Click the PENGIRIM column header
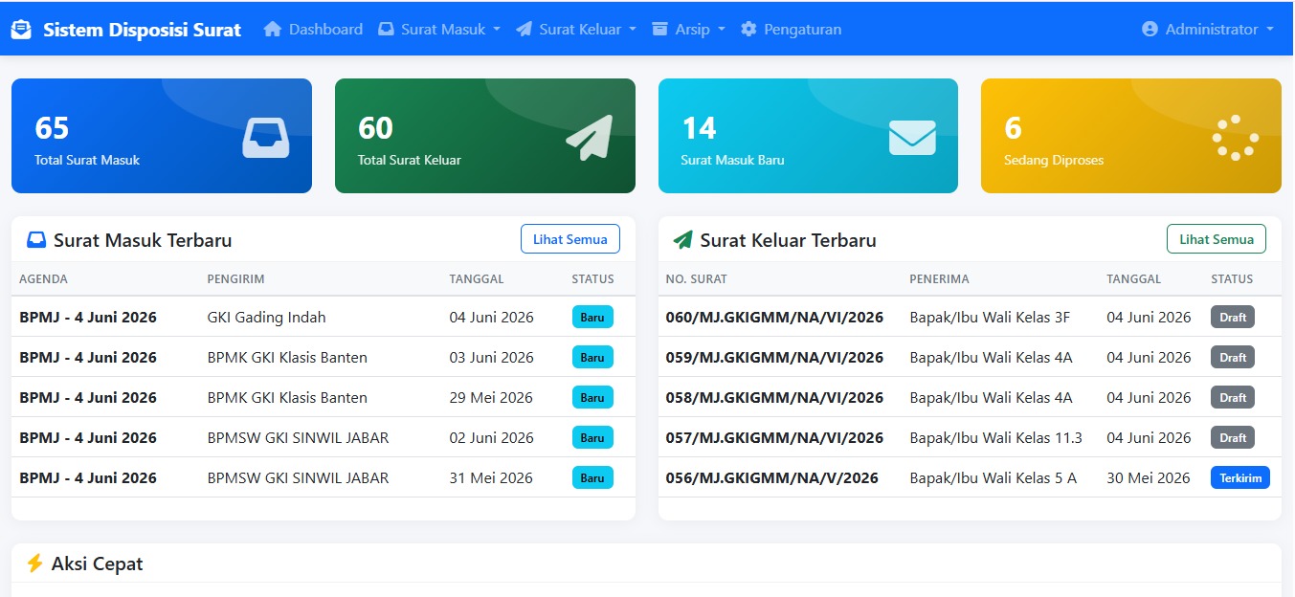 (235, 279)
